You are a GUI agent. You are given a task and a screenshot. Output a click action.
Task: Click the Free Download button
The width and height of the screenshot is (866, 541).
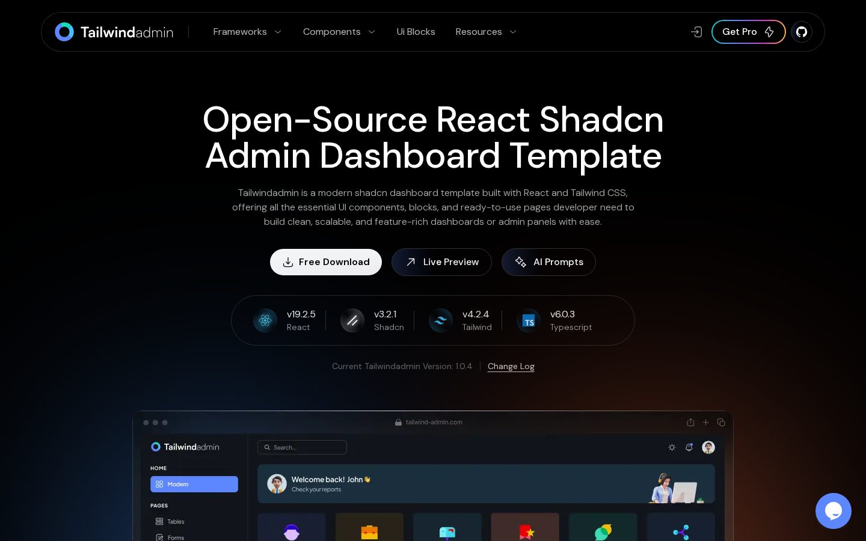[326, 262]
